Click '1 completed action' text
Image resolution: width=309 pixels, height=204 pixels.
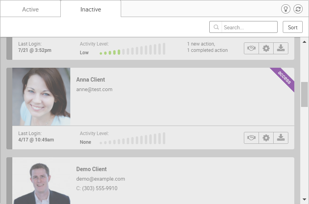pyautogui.click(x=207, y=50)
